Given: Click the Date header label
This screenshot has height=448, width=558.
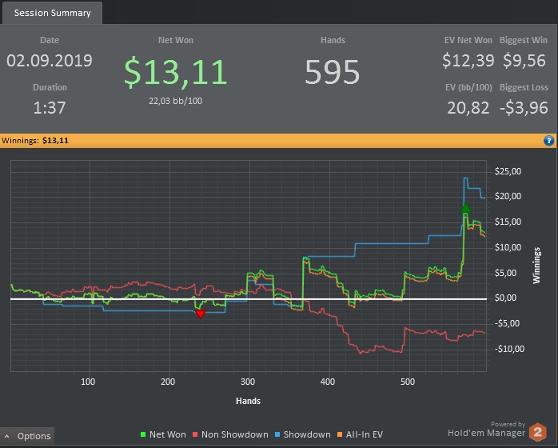Looking at the screenshot, I should coord(50,40).
